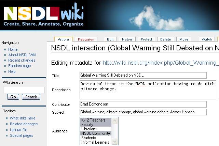Screen dimensions: 219x146
Task: Click the Watch tab
Action: pos(207,39)
